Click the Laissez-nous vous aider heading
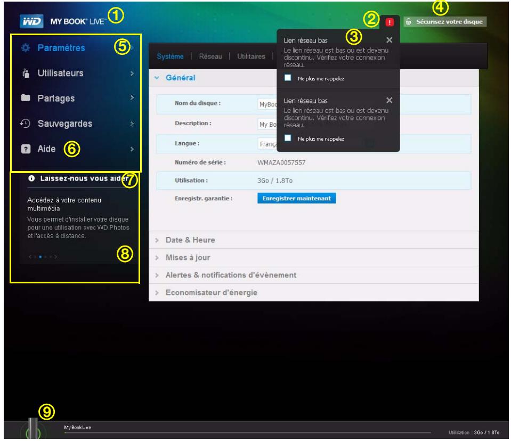 [x=84, y=178]
